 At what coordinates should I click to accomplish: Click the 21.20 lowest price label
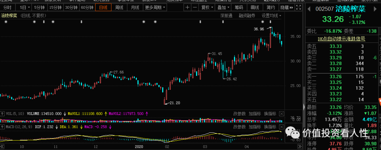(175, 103)
